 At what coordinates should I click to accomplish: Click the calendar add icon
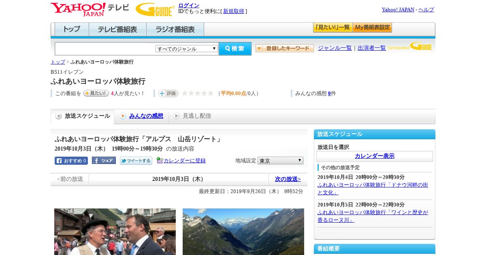point(160,160)
